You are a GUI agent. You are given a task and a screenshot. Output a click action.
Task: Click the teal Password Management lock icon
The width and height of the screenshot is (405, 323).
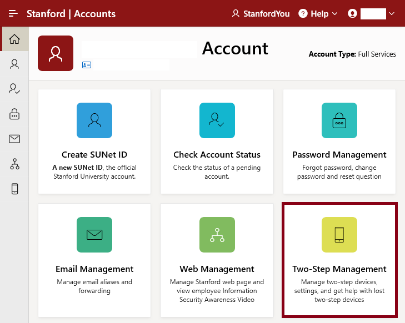(339, 120)
